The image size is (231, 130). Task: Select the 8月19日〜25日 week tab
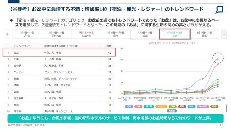[204, 34]
